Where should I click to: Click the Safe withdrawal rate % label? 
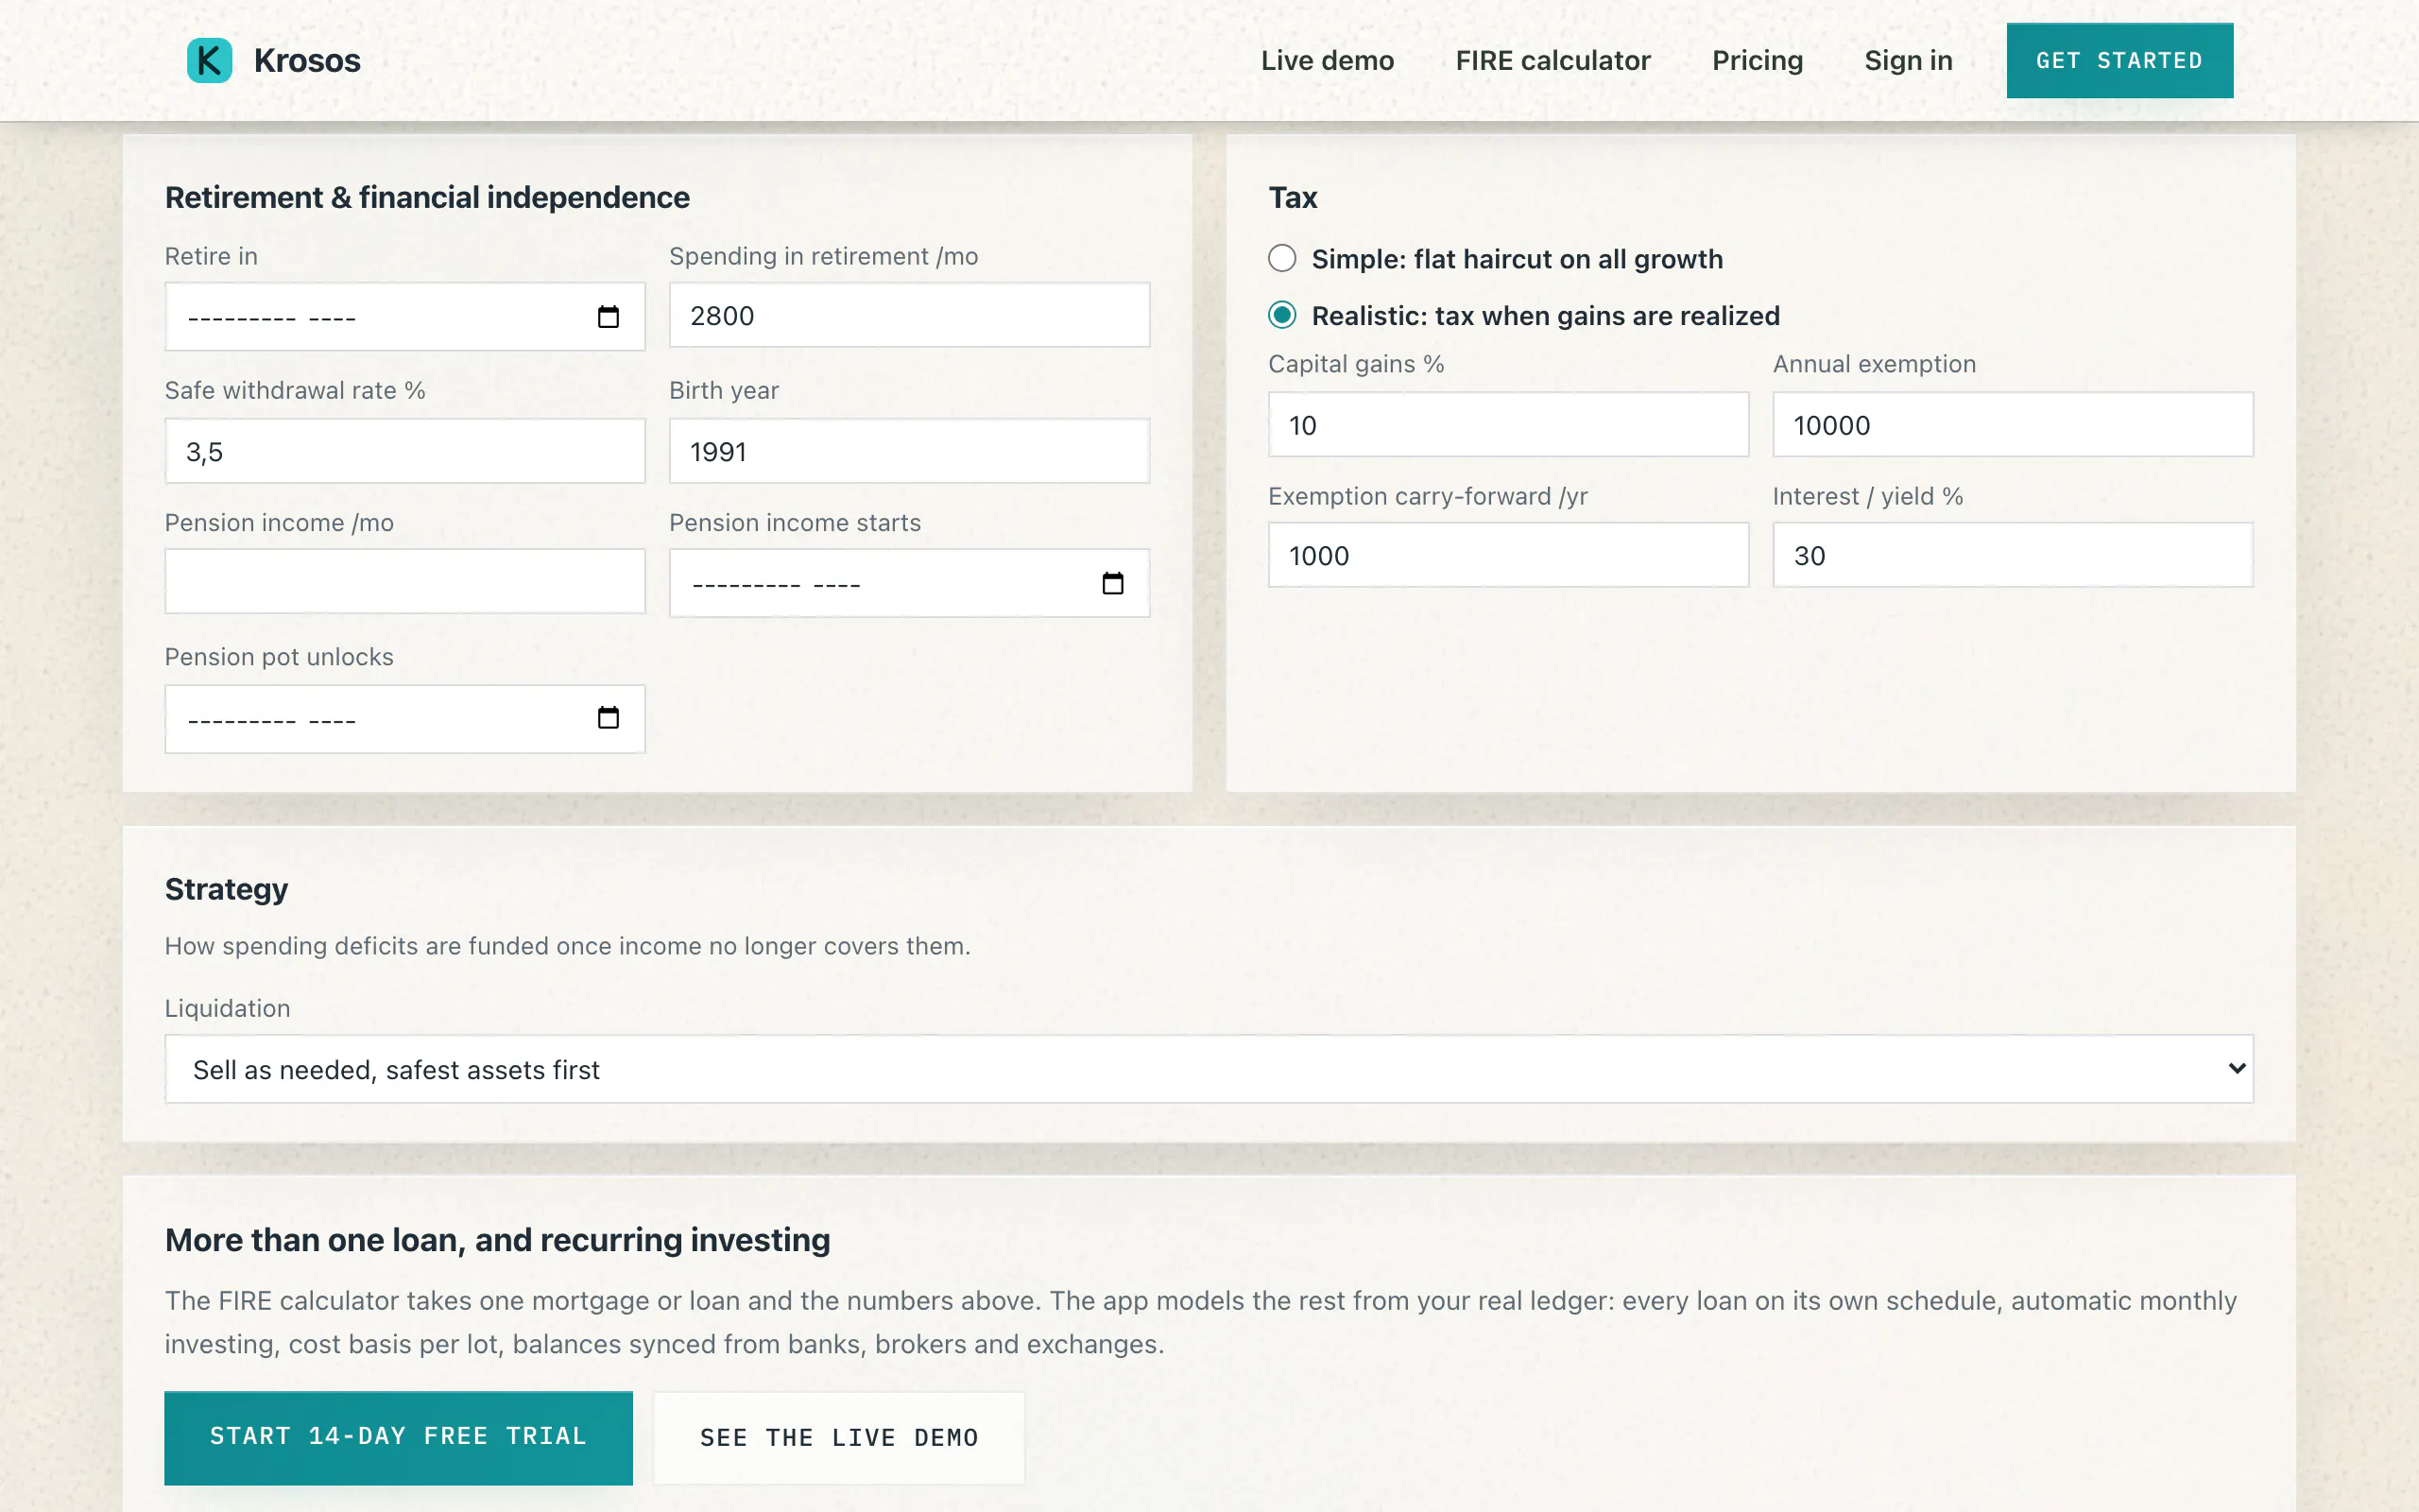(x=295, y=391)
